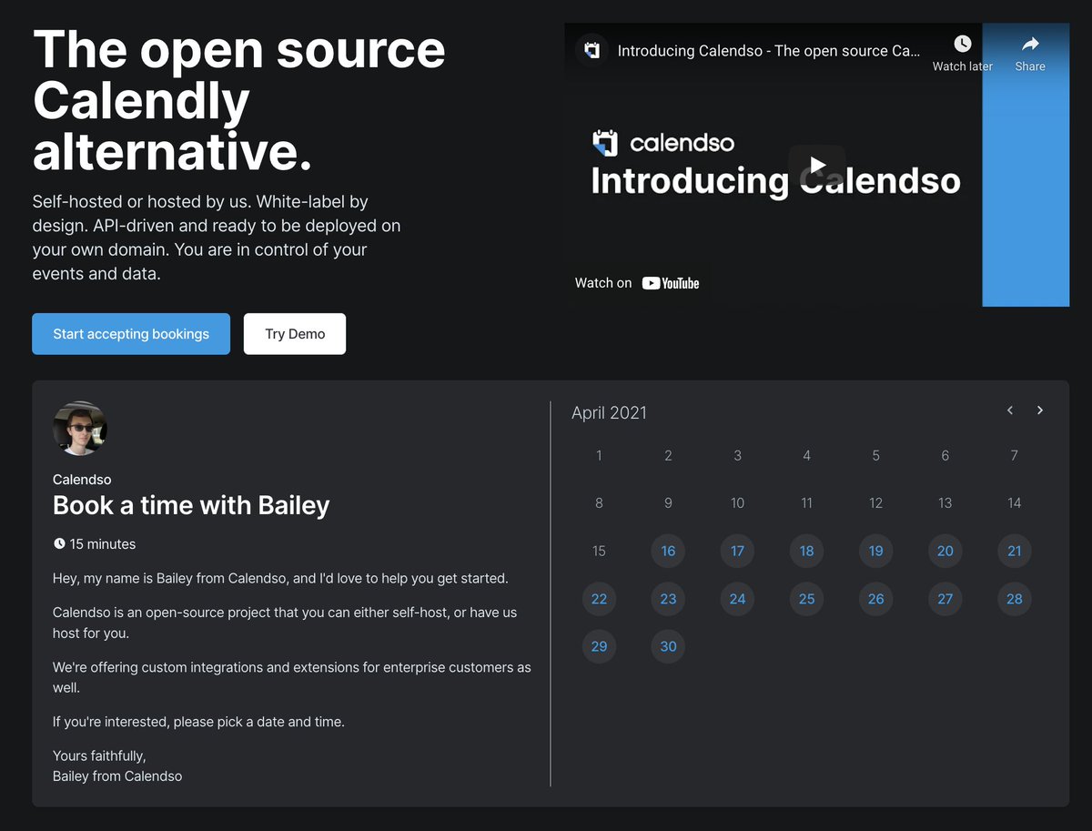The height and width of the screenshot is (831, 1092).
Task: Select April 23 on the calendar
Action: click(x=668, y=599)
